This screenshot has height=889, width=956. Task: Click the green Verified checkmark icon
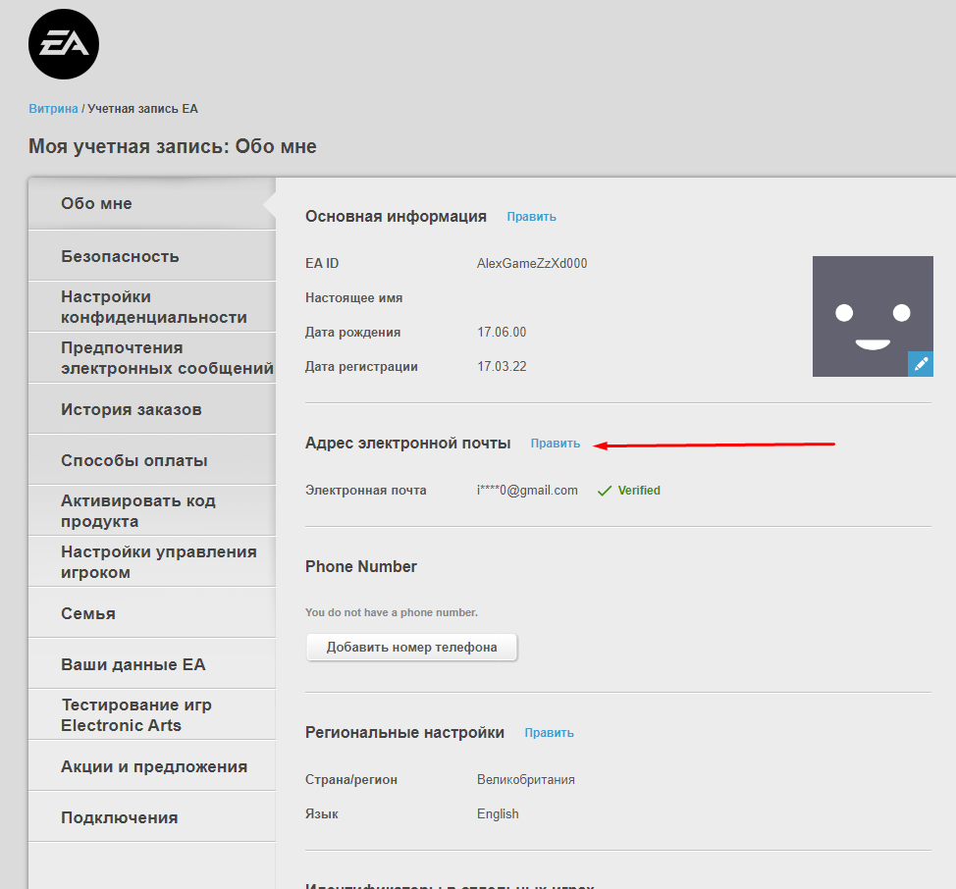[605, 491]
